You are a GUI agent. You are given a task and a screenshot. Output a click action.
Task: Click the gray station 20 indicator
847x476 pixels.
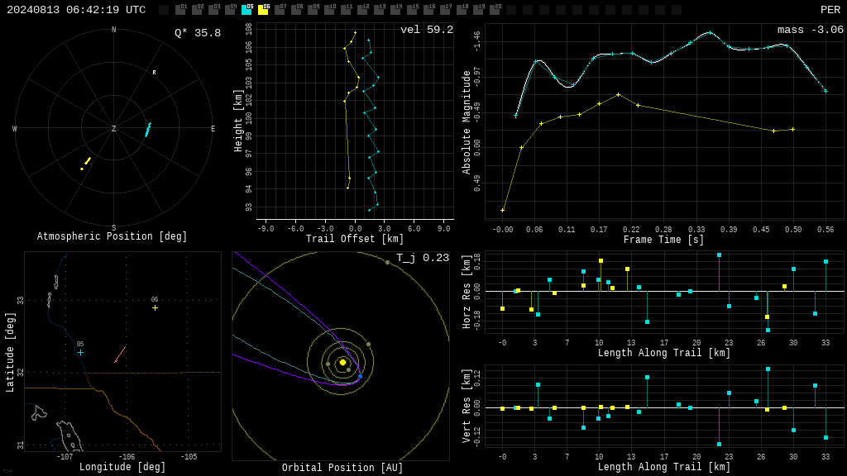tap(495, 10)
